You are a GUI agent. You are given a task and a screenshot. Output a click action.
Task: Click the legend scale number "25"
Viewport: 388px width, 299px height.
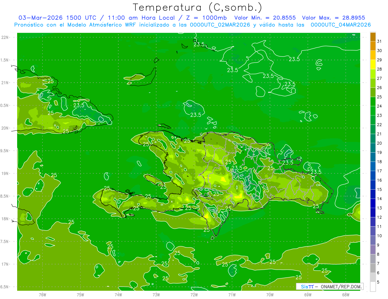[379, 97]
